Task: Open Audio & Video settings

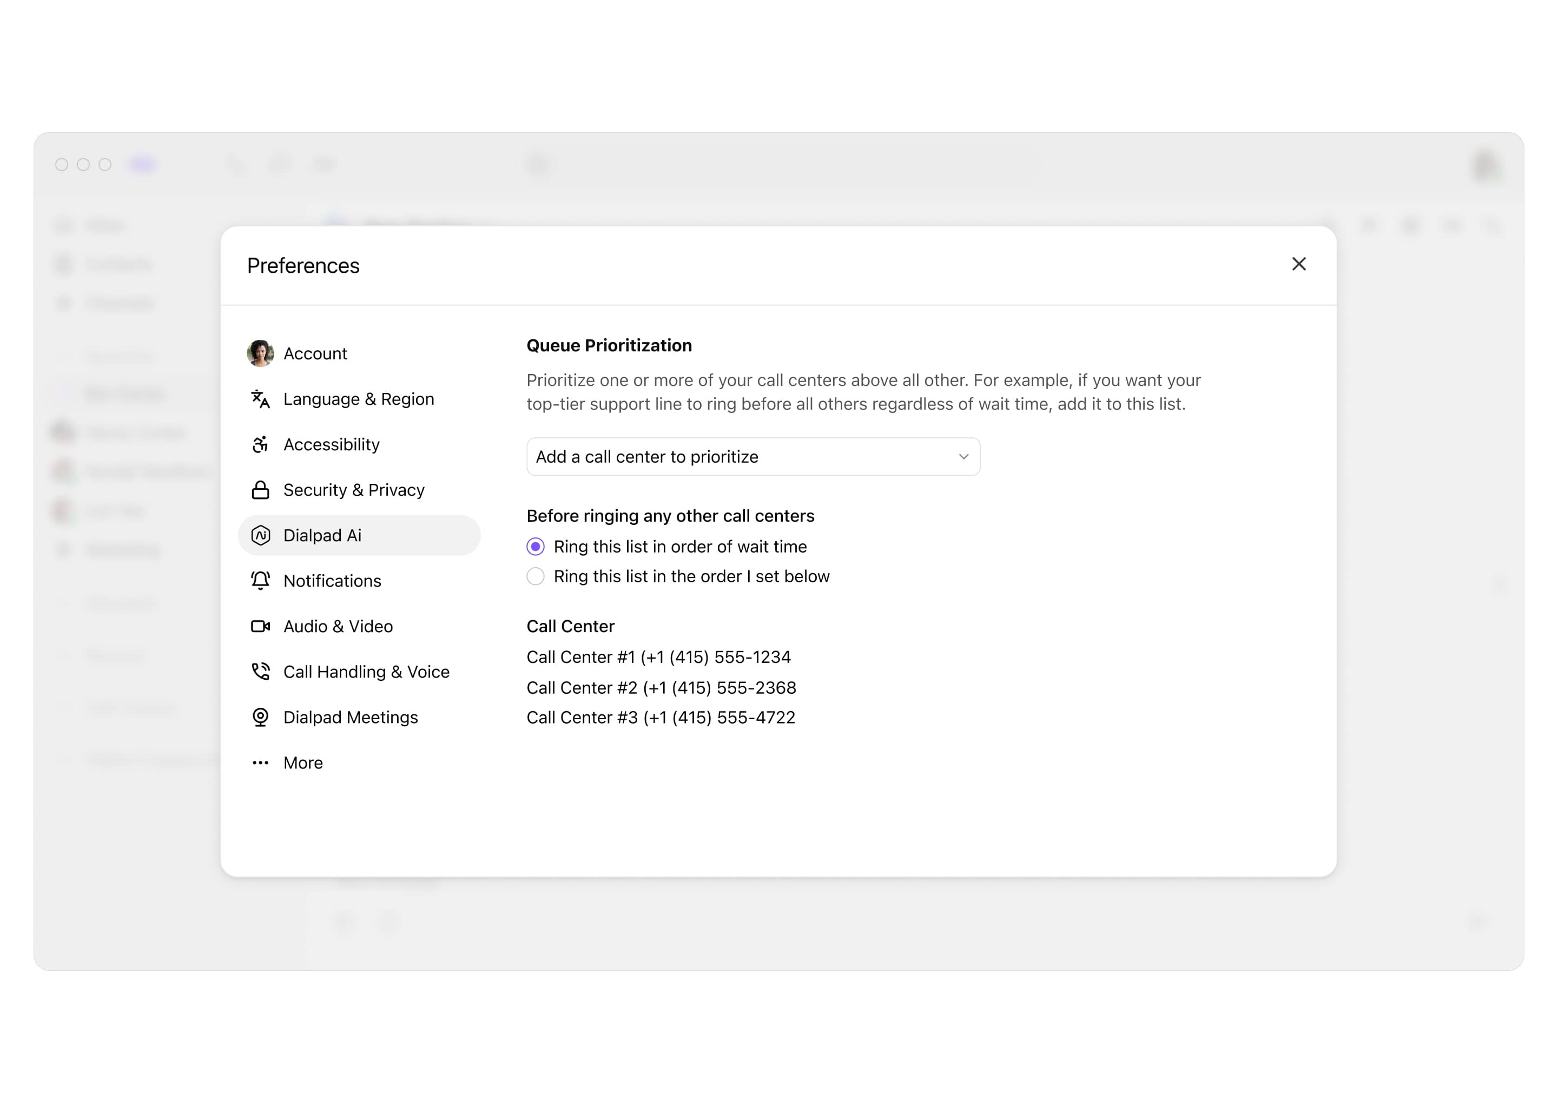Action: pos(359,626)
